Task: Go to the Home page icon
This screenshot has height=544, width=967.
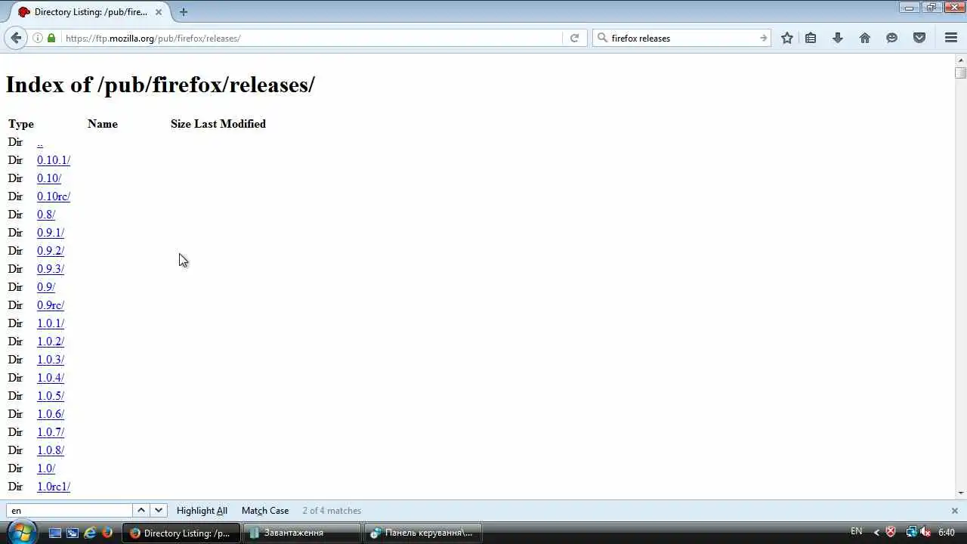Action: [x=865, y=38]
